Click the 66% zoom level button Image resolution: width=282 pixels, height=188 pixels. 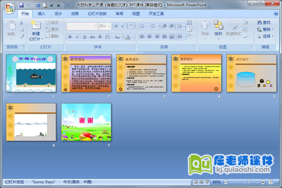[217, 182]
